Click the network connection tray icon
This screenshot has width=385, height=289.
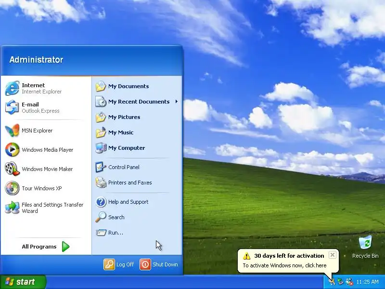click(349, 282)
